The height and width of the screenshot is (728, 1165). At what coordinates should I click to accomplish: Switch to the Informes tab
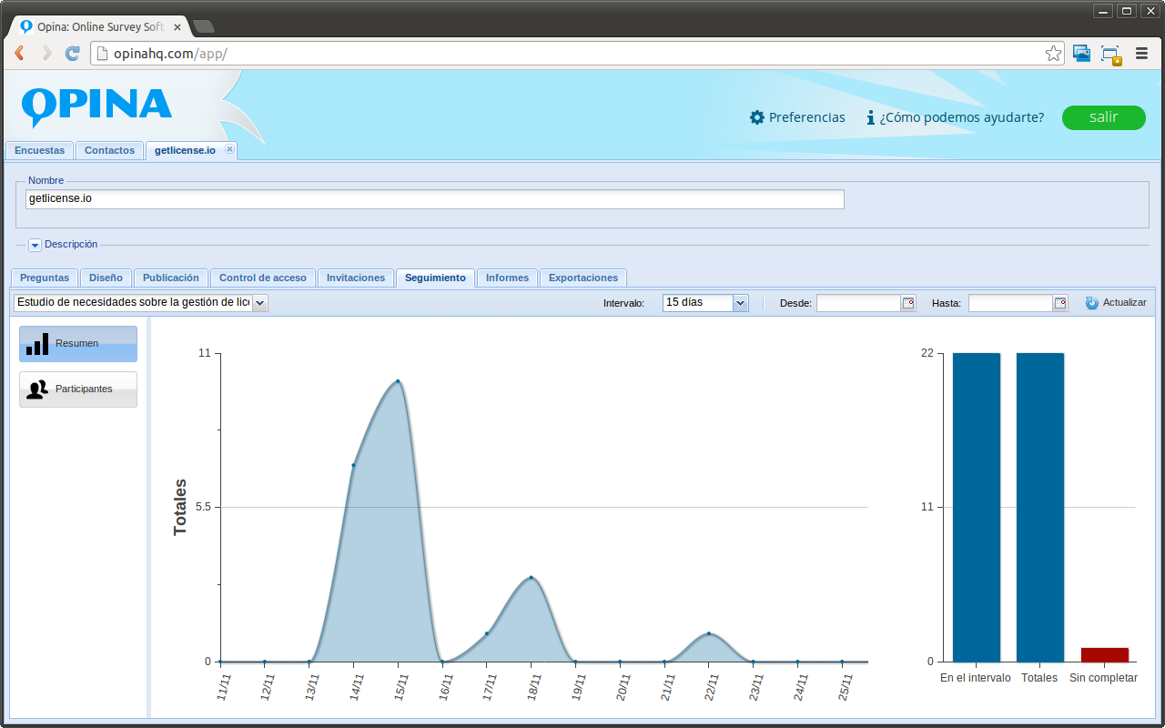507,278
